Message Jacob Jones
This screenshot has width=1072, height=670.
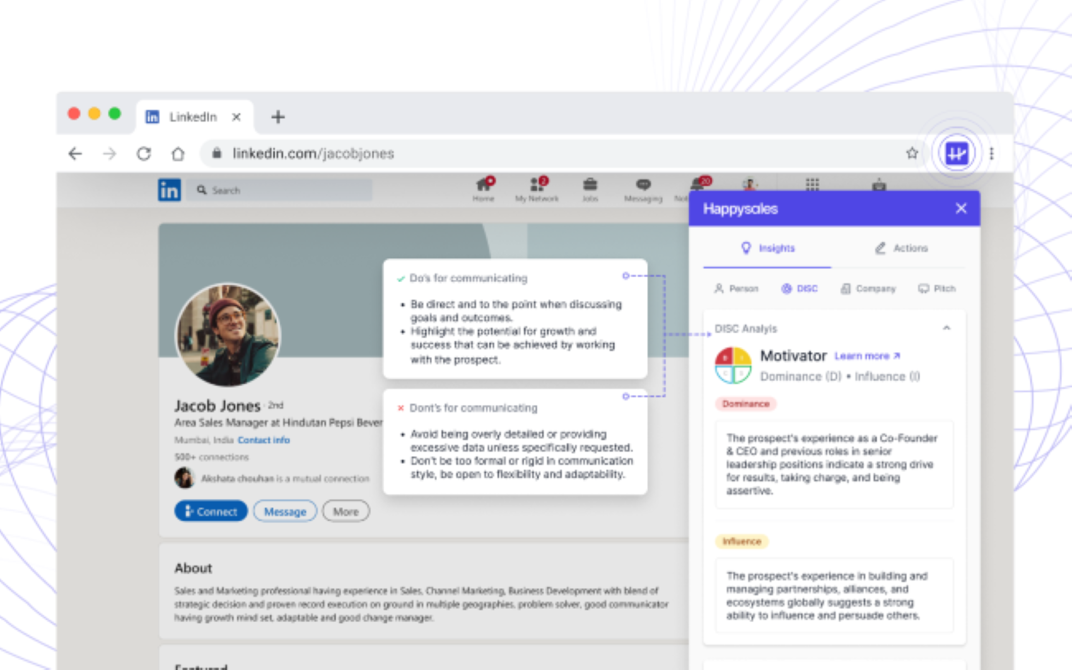click(x=285, y=512)
